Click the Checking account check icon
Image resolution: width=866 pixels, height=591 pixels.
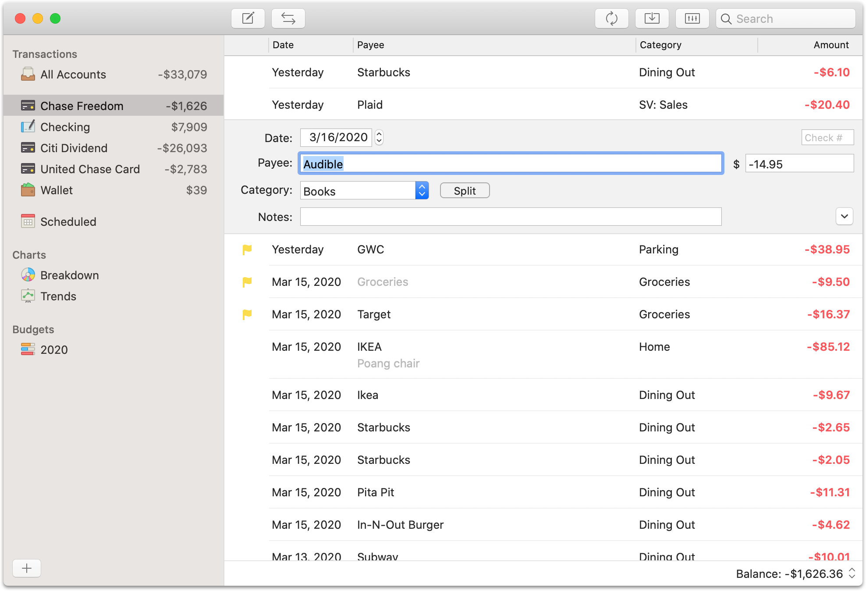coord(28,127)
